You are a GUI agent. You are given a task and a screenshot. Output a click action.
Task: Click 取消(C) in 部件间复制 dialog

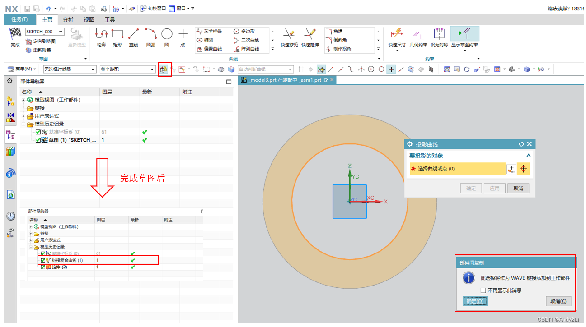pos(558,301)
